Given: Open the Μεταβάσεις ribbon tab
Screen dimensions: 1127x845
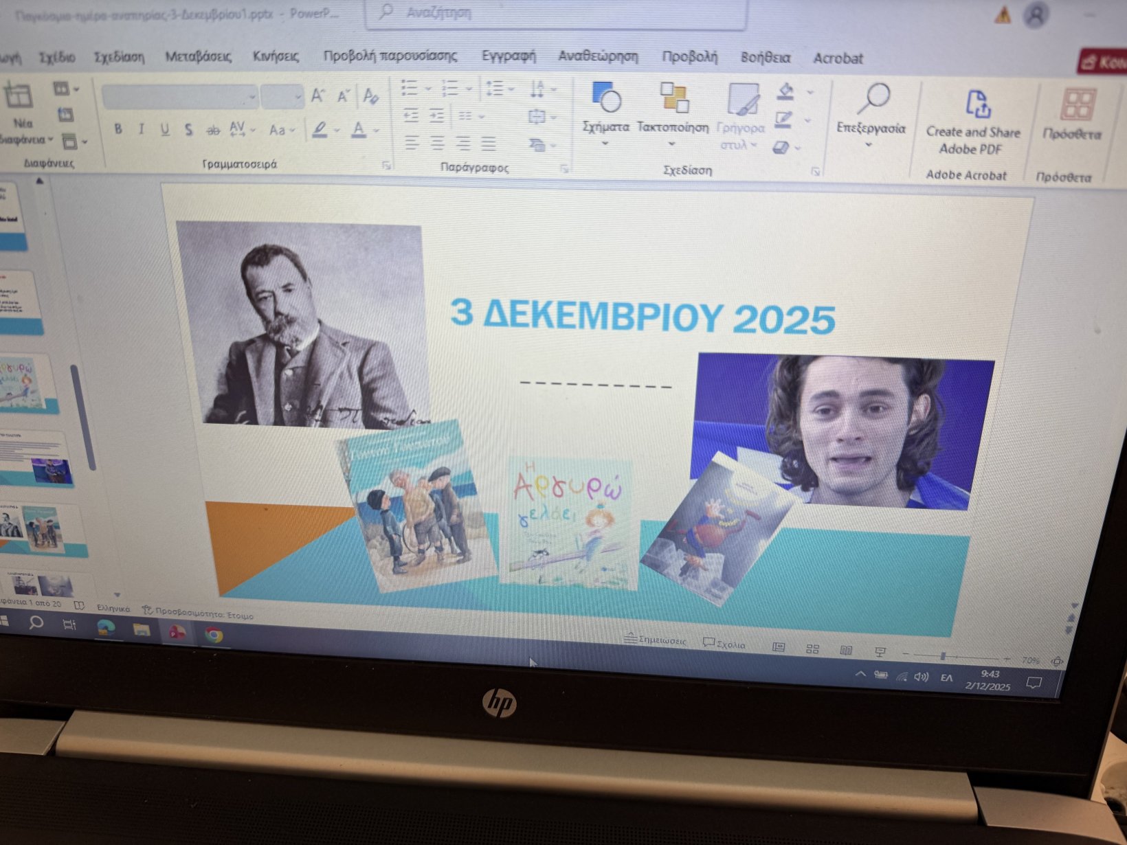Looking at the screenshot, I should pos(198,57).
